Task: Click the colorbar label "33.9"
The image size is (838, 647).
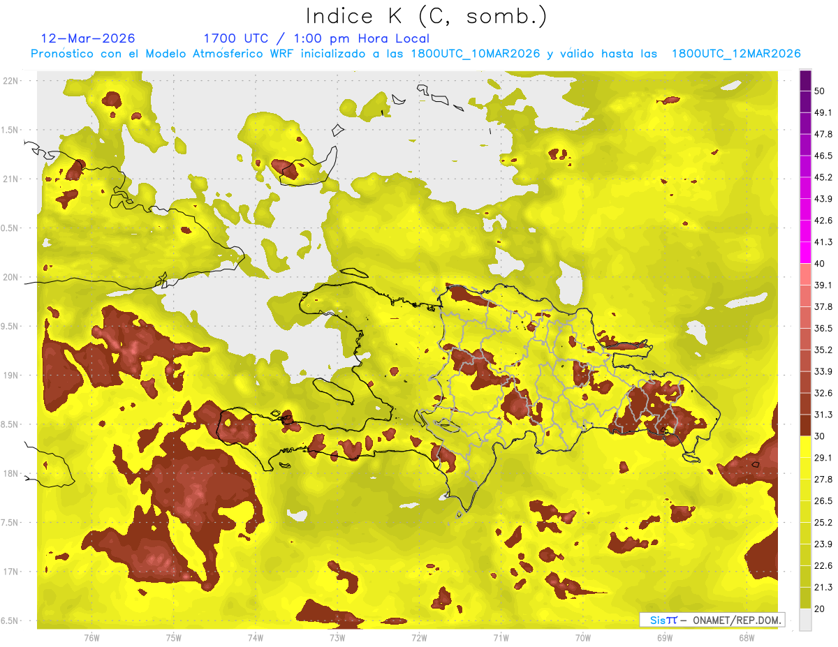Action: (823, 371)
